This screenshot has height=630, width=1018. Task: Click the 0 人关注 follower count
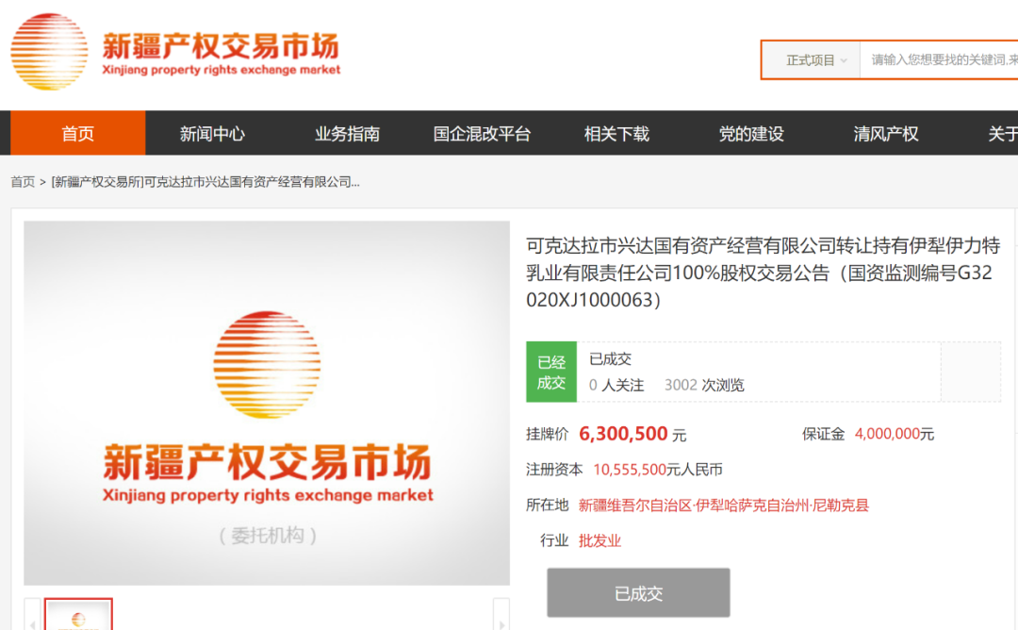tap(616, 385)
